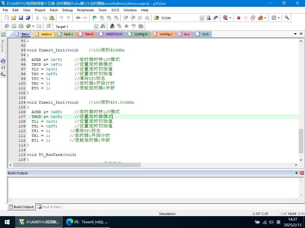Download to flash LOAD icon

click(49, 26)
